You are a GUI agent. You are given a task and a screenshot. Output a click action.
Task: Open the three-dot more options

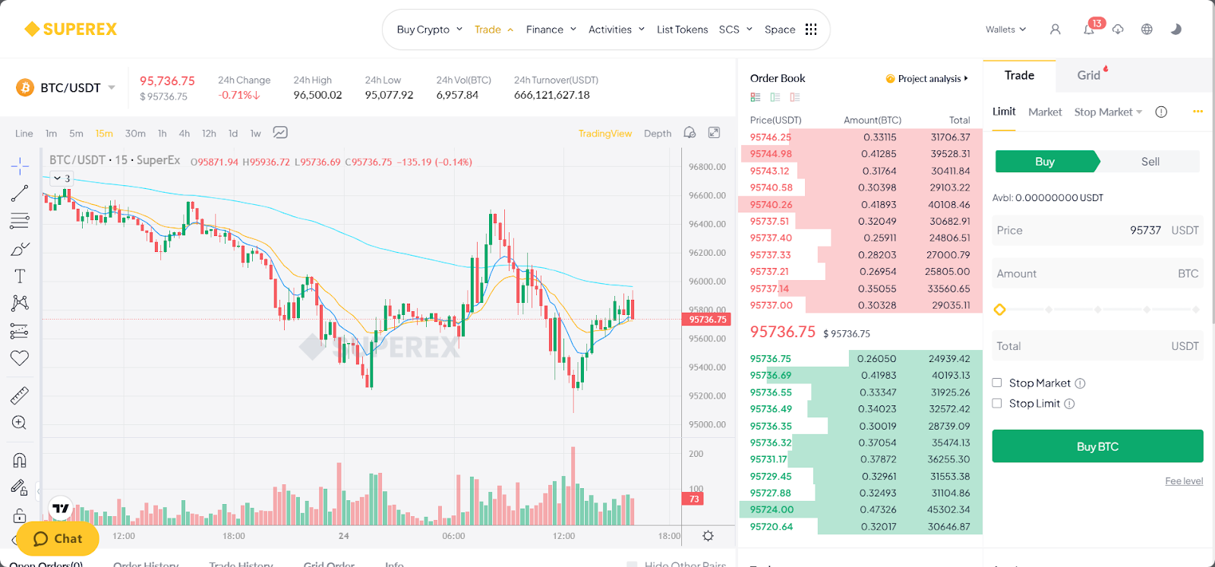1198,112
